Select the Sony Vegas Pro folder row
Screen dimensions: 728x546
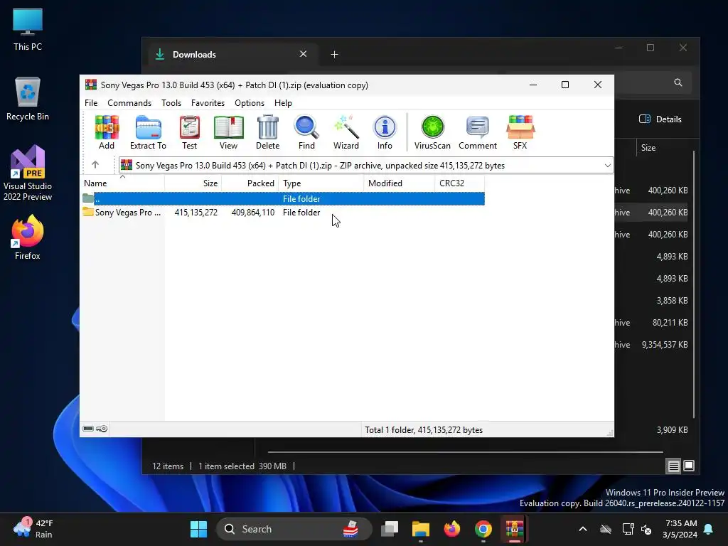(x=283, y=212)
